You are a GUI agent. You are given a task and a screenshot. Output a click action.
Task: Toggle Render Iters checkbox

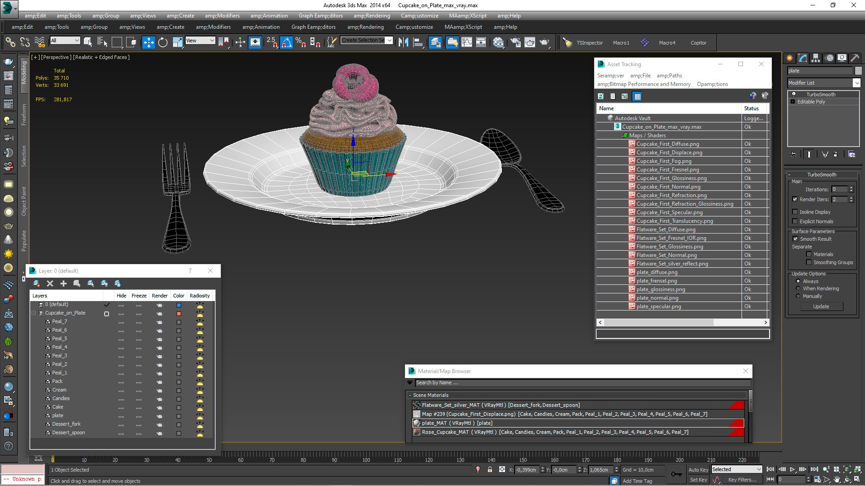pos(795,199)
